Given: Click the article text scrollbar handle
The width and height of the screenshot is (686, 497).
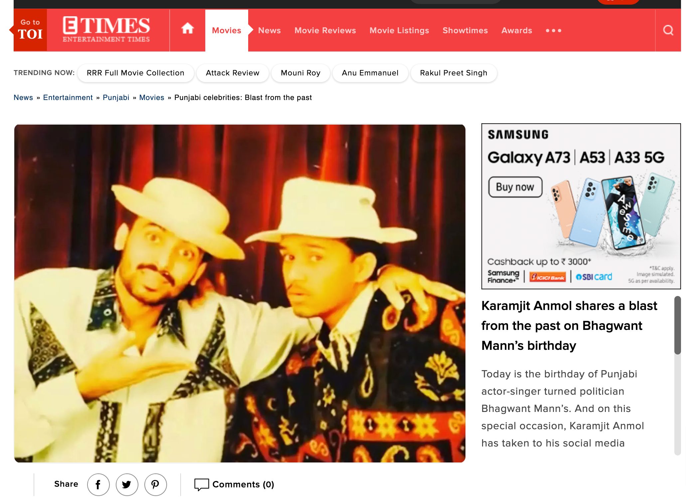Looking at the screenshot, I should click(x=677, y=325).
